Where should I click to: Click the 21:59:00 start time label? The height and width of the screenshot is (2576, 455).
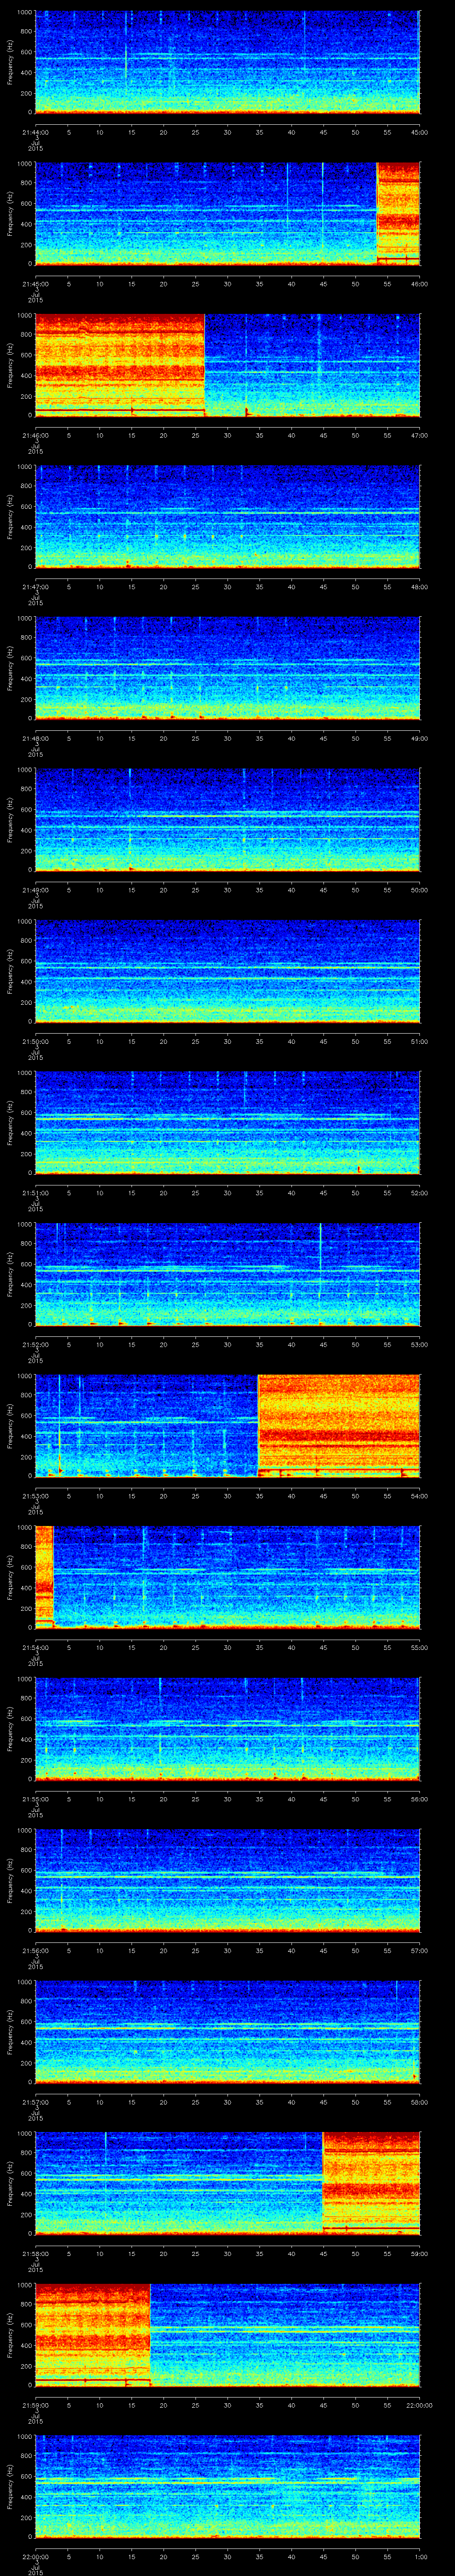(35, 2404)
